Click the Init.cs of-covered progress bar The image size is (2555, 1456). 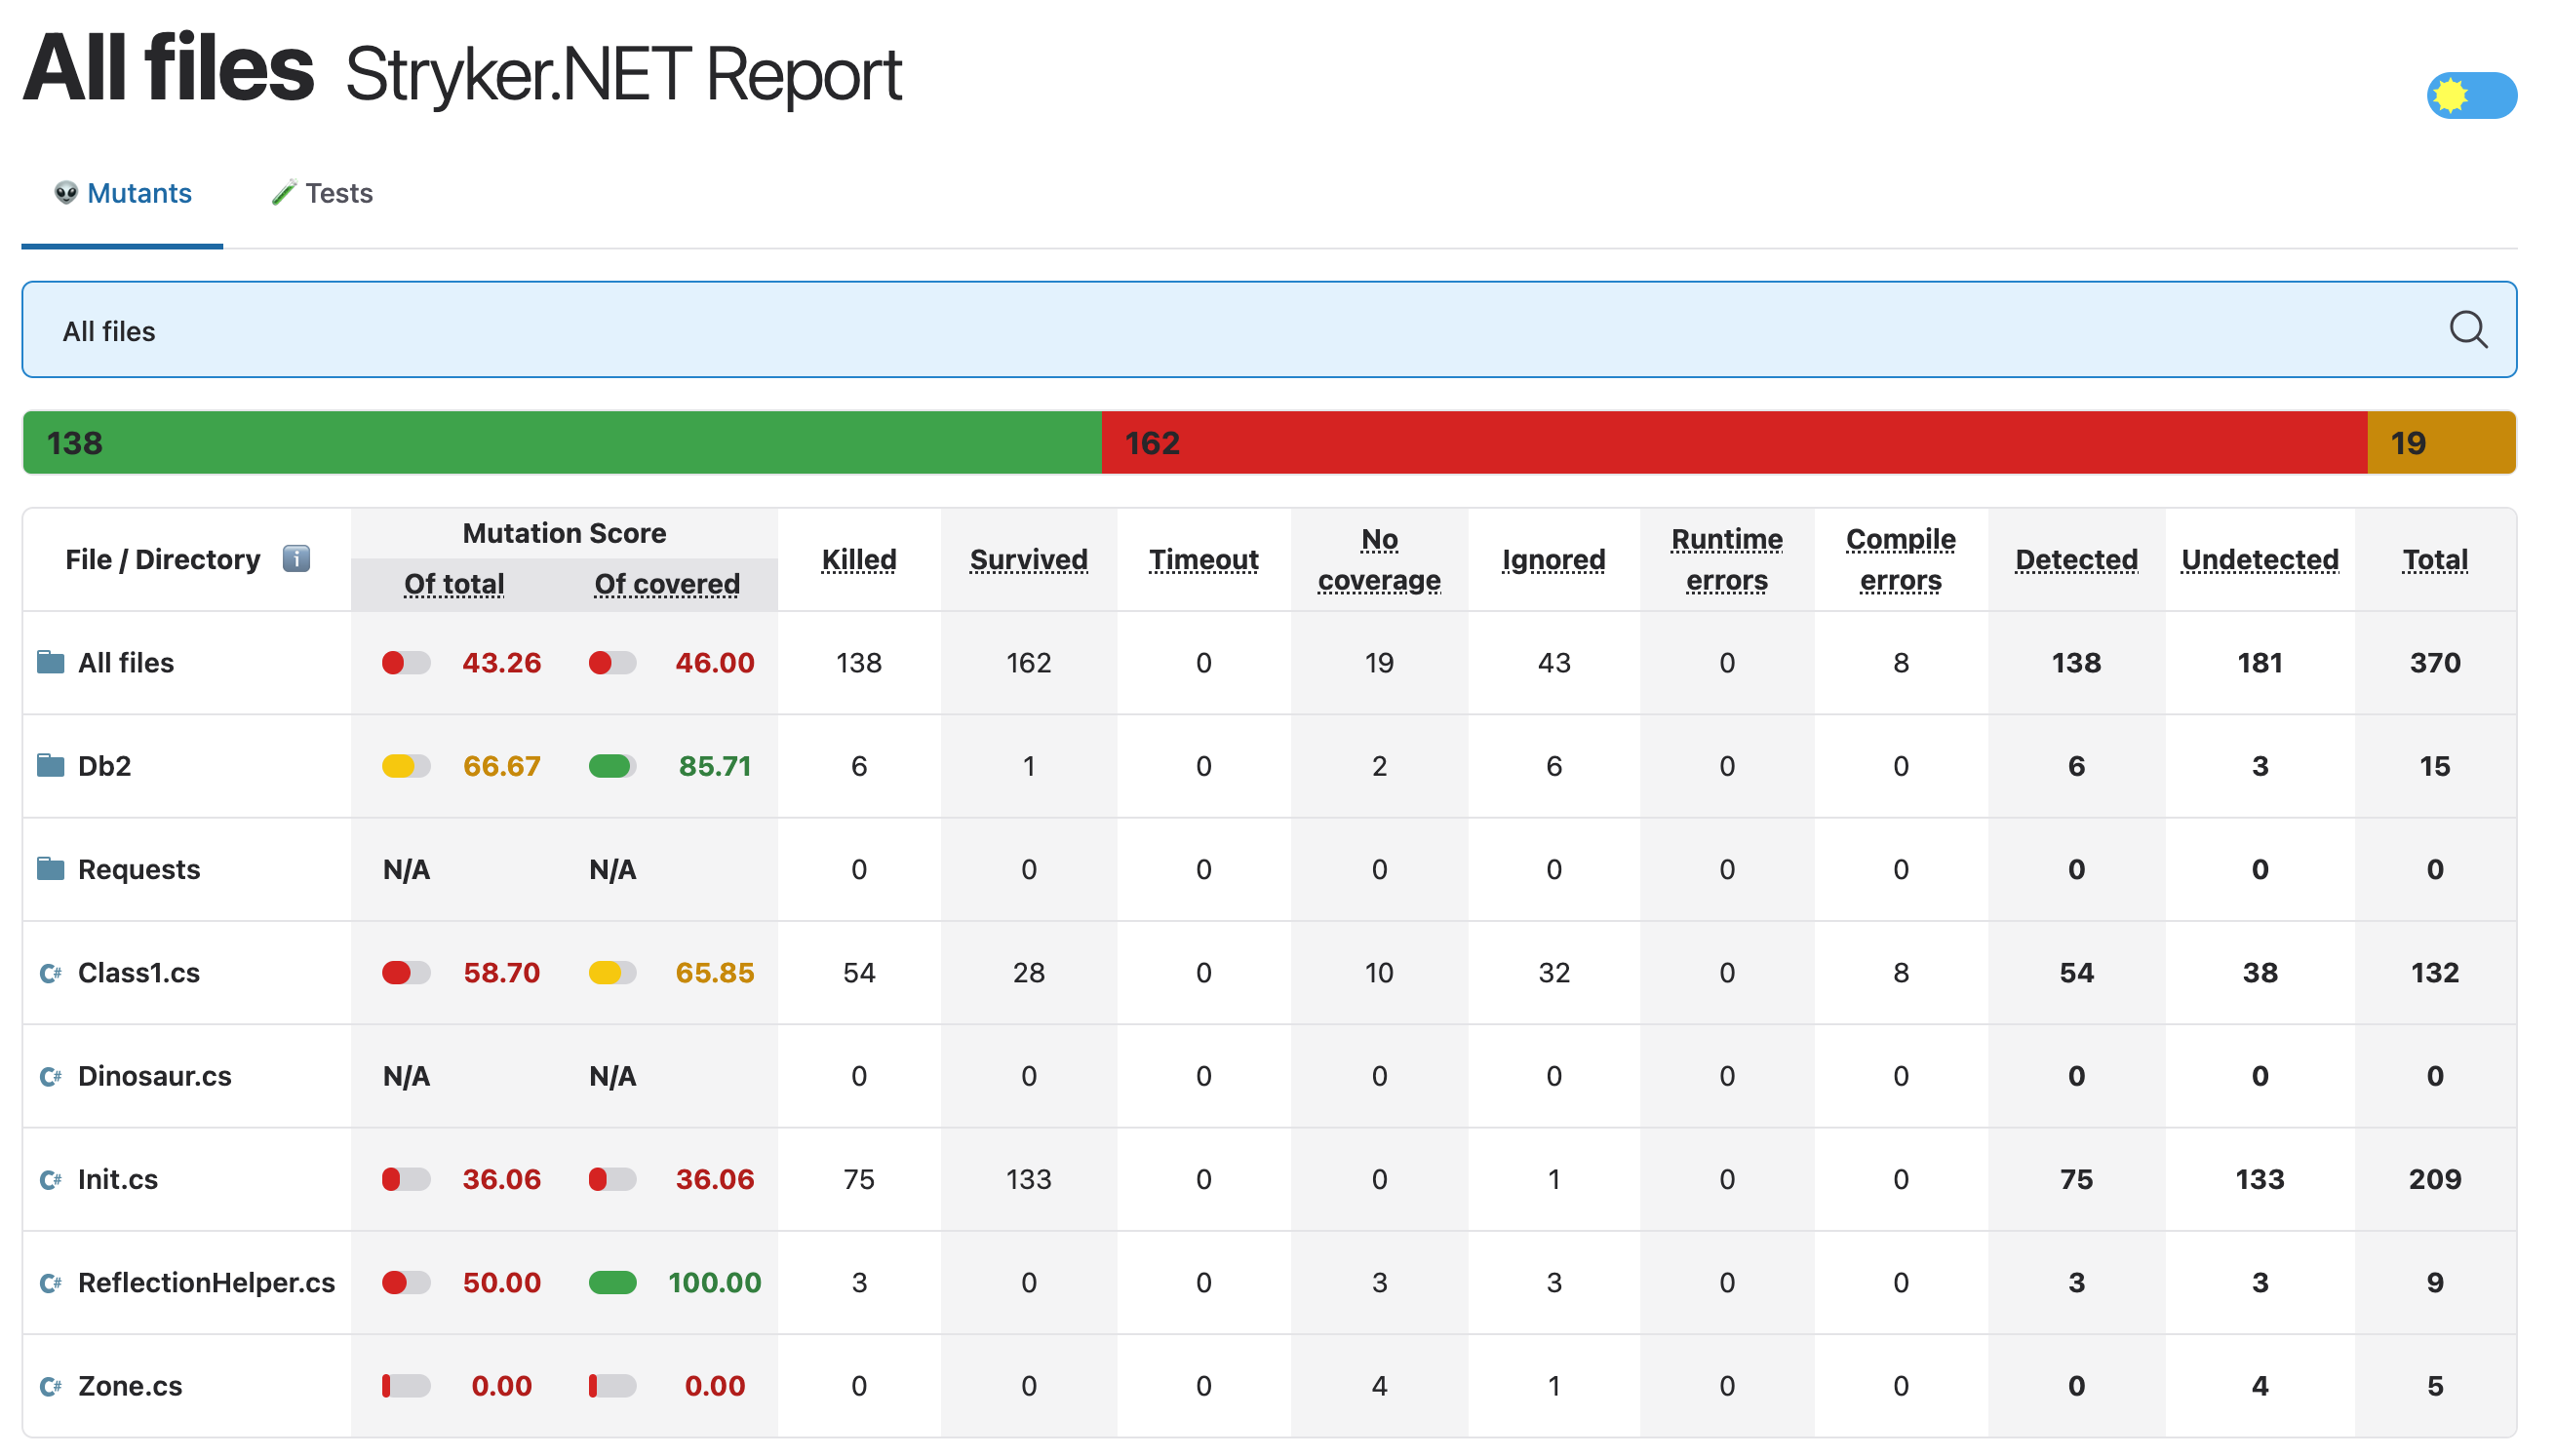[x=612, y=1179]
